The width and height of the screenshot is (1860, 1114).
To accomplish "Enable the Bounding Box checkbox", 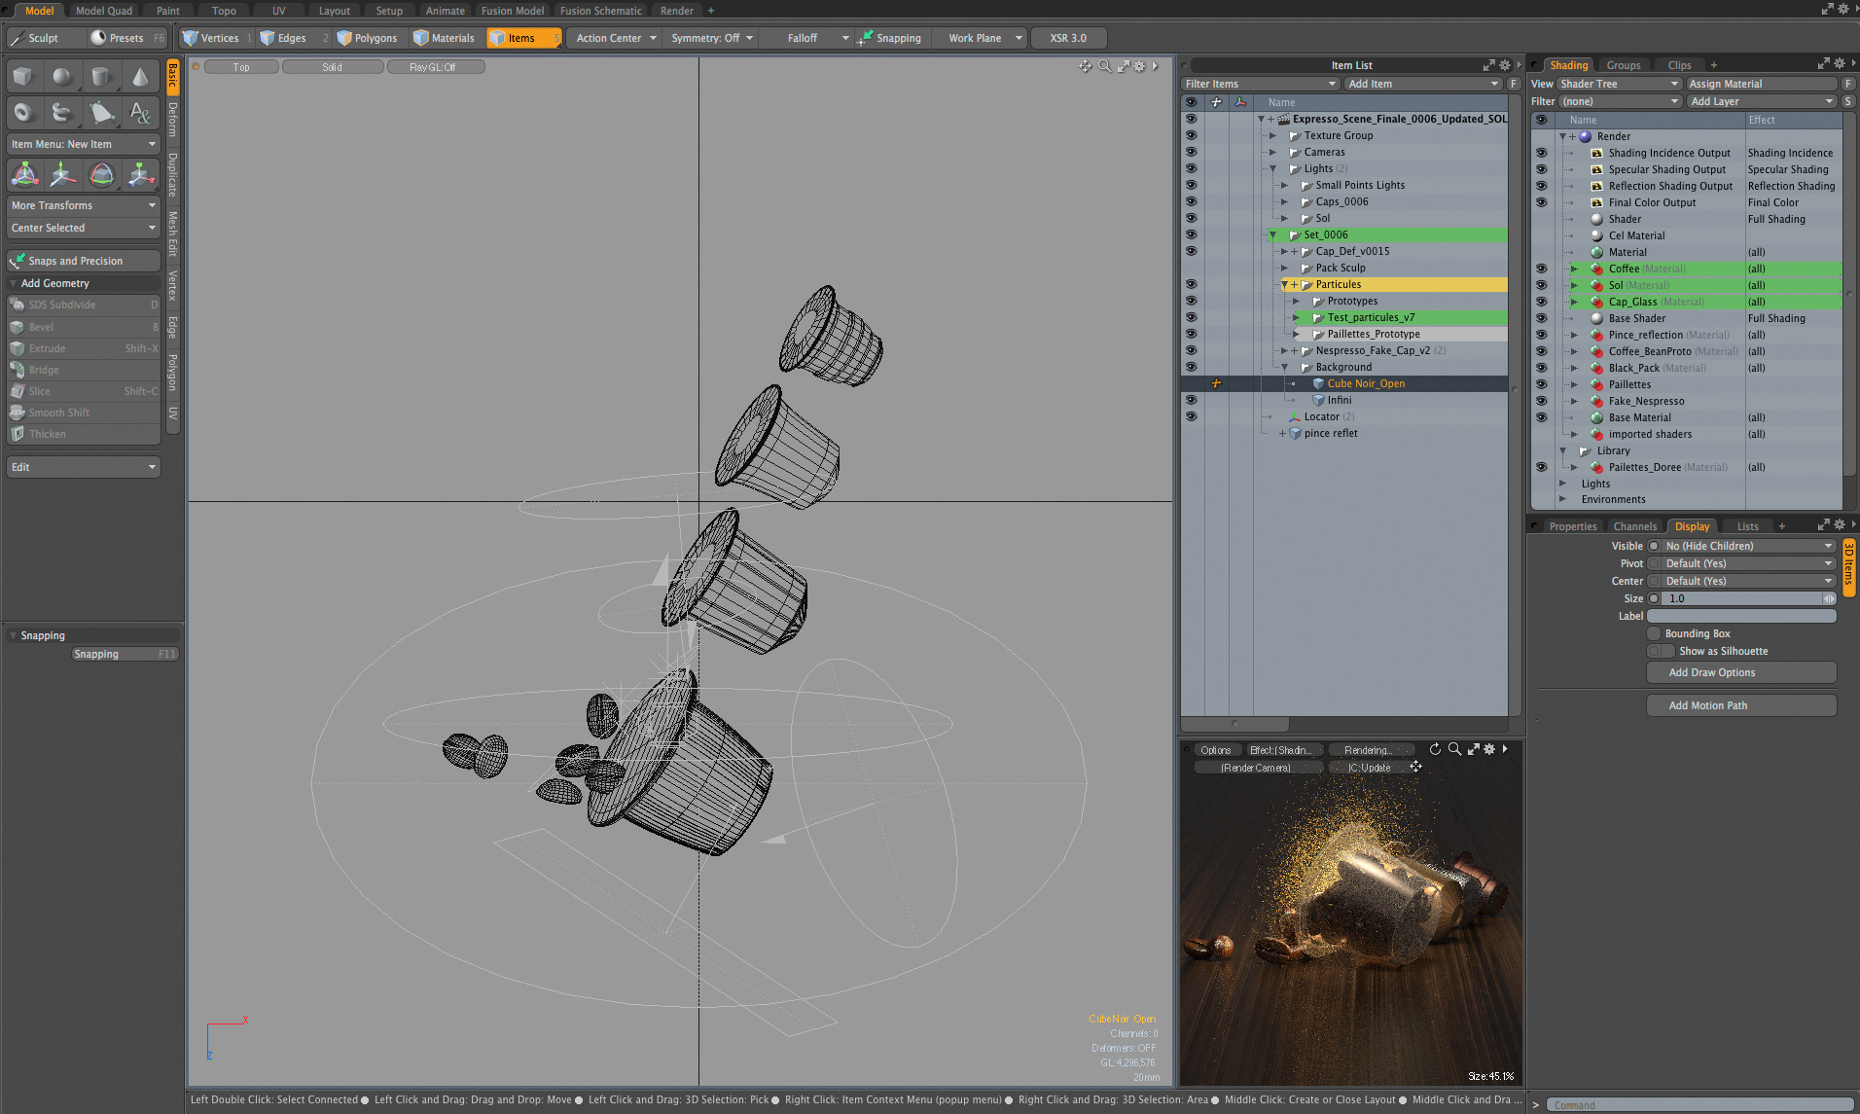I will pyautogui.click(x=1654, y=633).
